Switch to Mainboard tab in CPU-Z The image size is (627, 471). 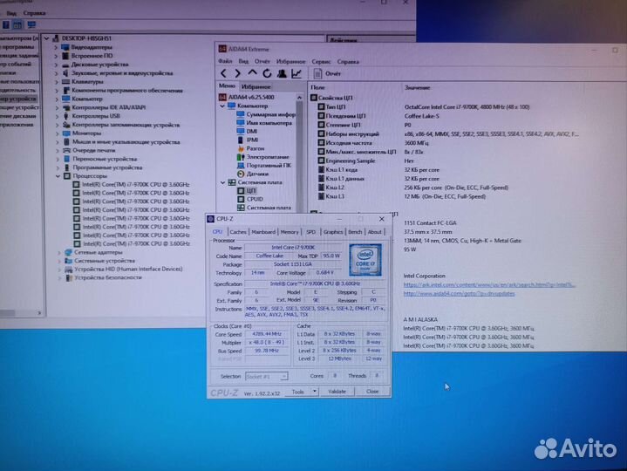pos(263,232)
